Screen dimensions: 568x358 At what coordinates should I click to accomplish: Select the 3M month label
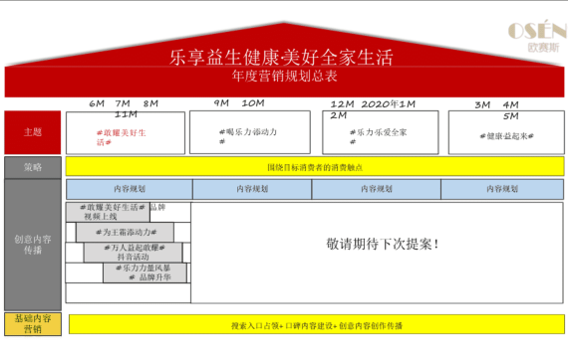point(482,104)
